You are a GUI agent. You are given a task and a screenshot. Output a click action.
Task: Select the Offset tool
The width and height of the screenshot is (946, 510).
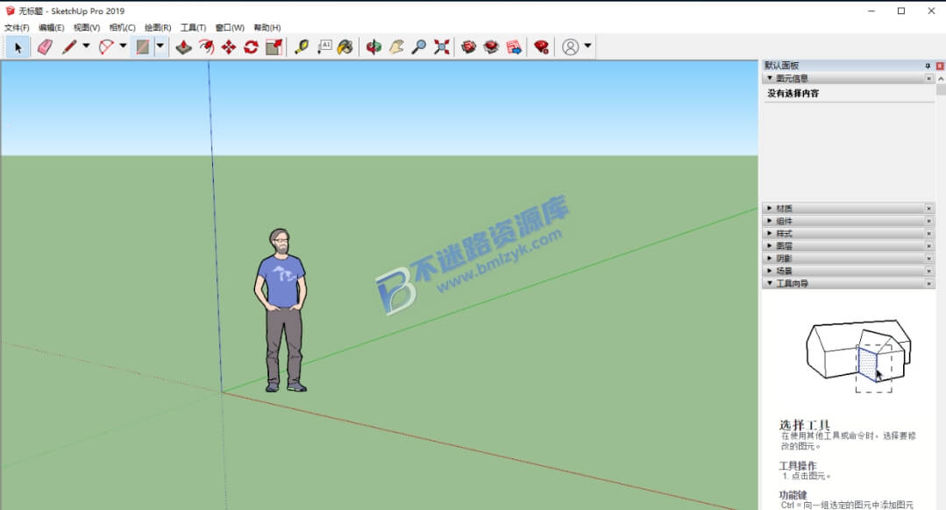pyautogui.click(x=206, y=47)
